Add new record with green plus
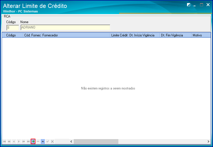This screenshot has height=147, width=213. [x=33, y=141]
